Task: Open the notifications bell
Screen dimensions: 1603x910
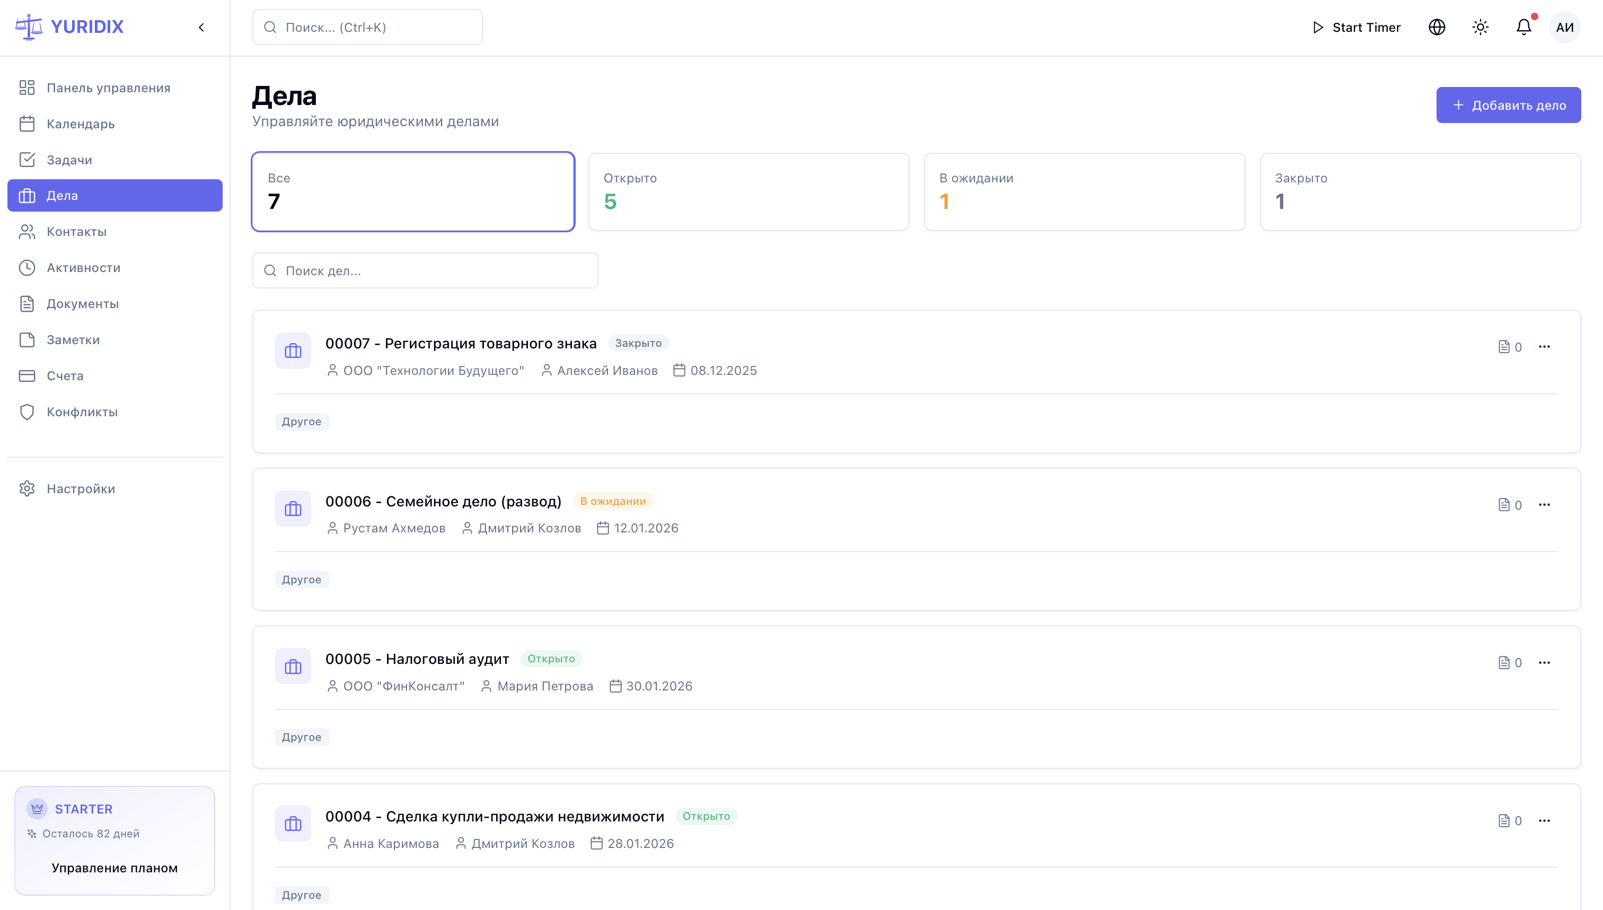Action: (1522, 27)
